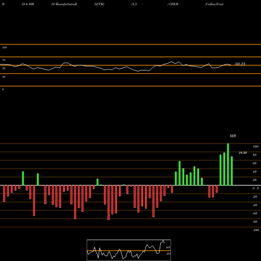The width and height of the screenshot is (261, 261).
Task: Click the 20 label on MR axis
Action: coord(255,180)
